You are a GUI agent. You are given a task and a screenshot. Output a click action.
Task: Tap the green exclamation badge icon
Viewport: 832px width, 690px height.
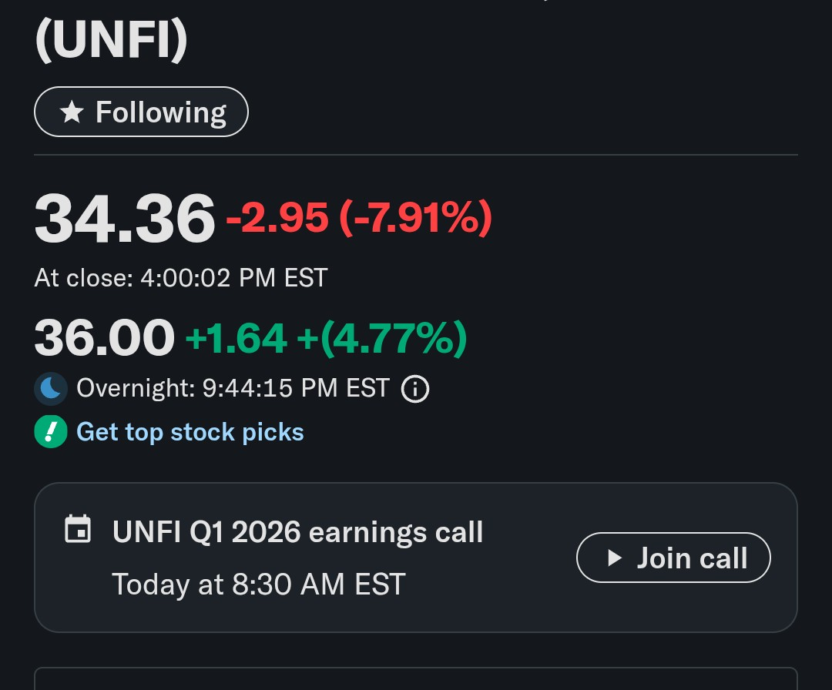point(51,432)
